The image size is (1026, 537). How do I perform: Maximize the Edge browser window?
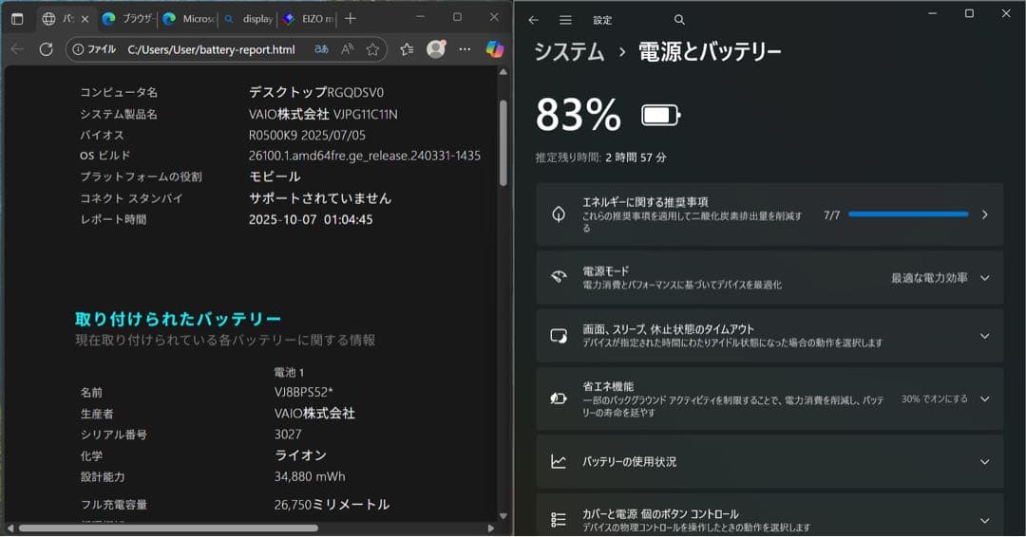tap(457, 16)
